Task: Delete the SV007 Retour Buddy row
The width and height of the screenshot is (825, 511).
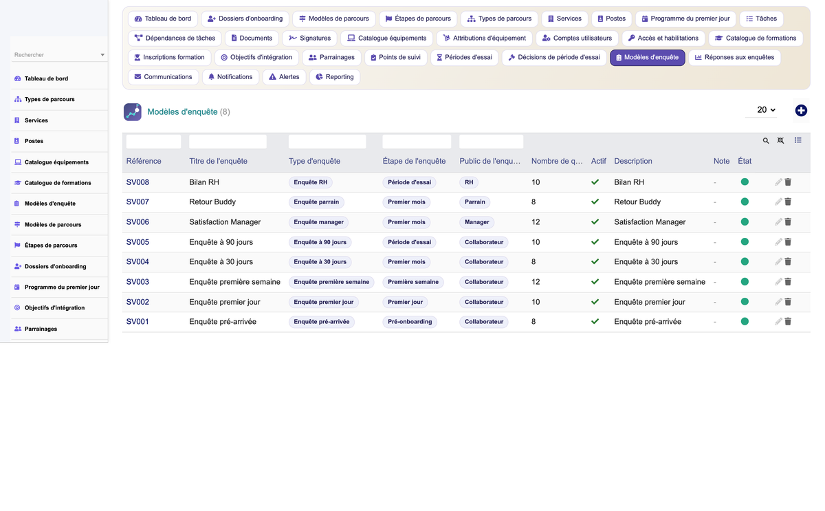Action: (788, 202)
